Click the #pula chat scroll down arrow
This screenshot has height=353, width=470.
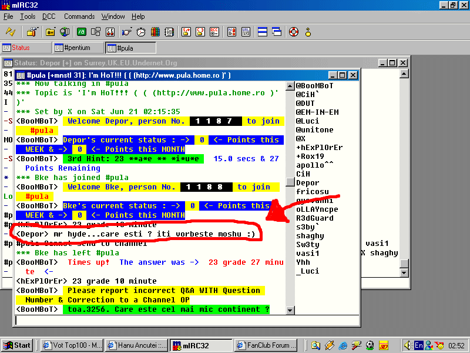click(290, 310)
